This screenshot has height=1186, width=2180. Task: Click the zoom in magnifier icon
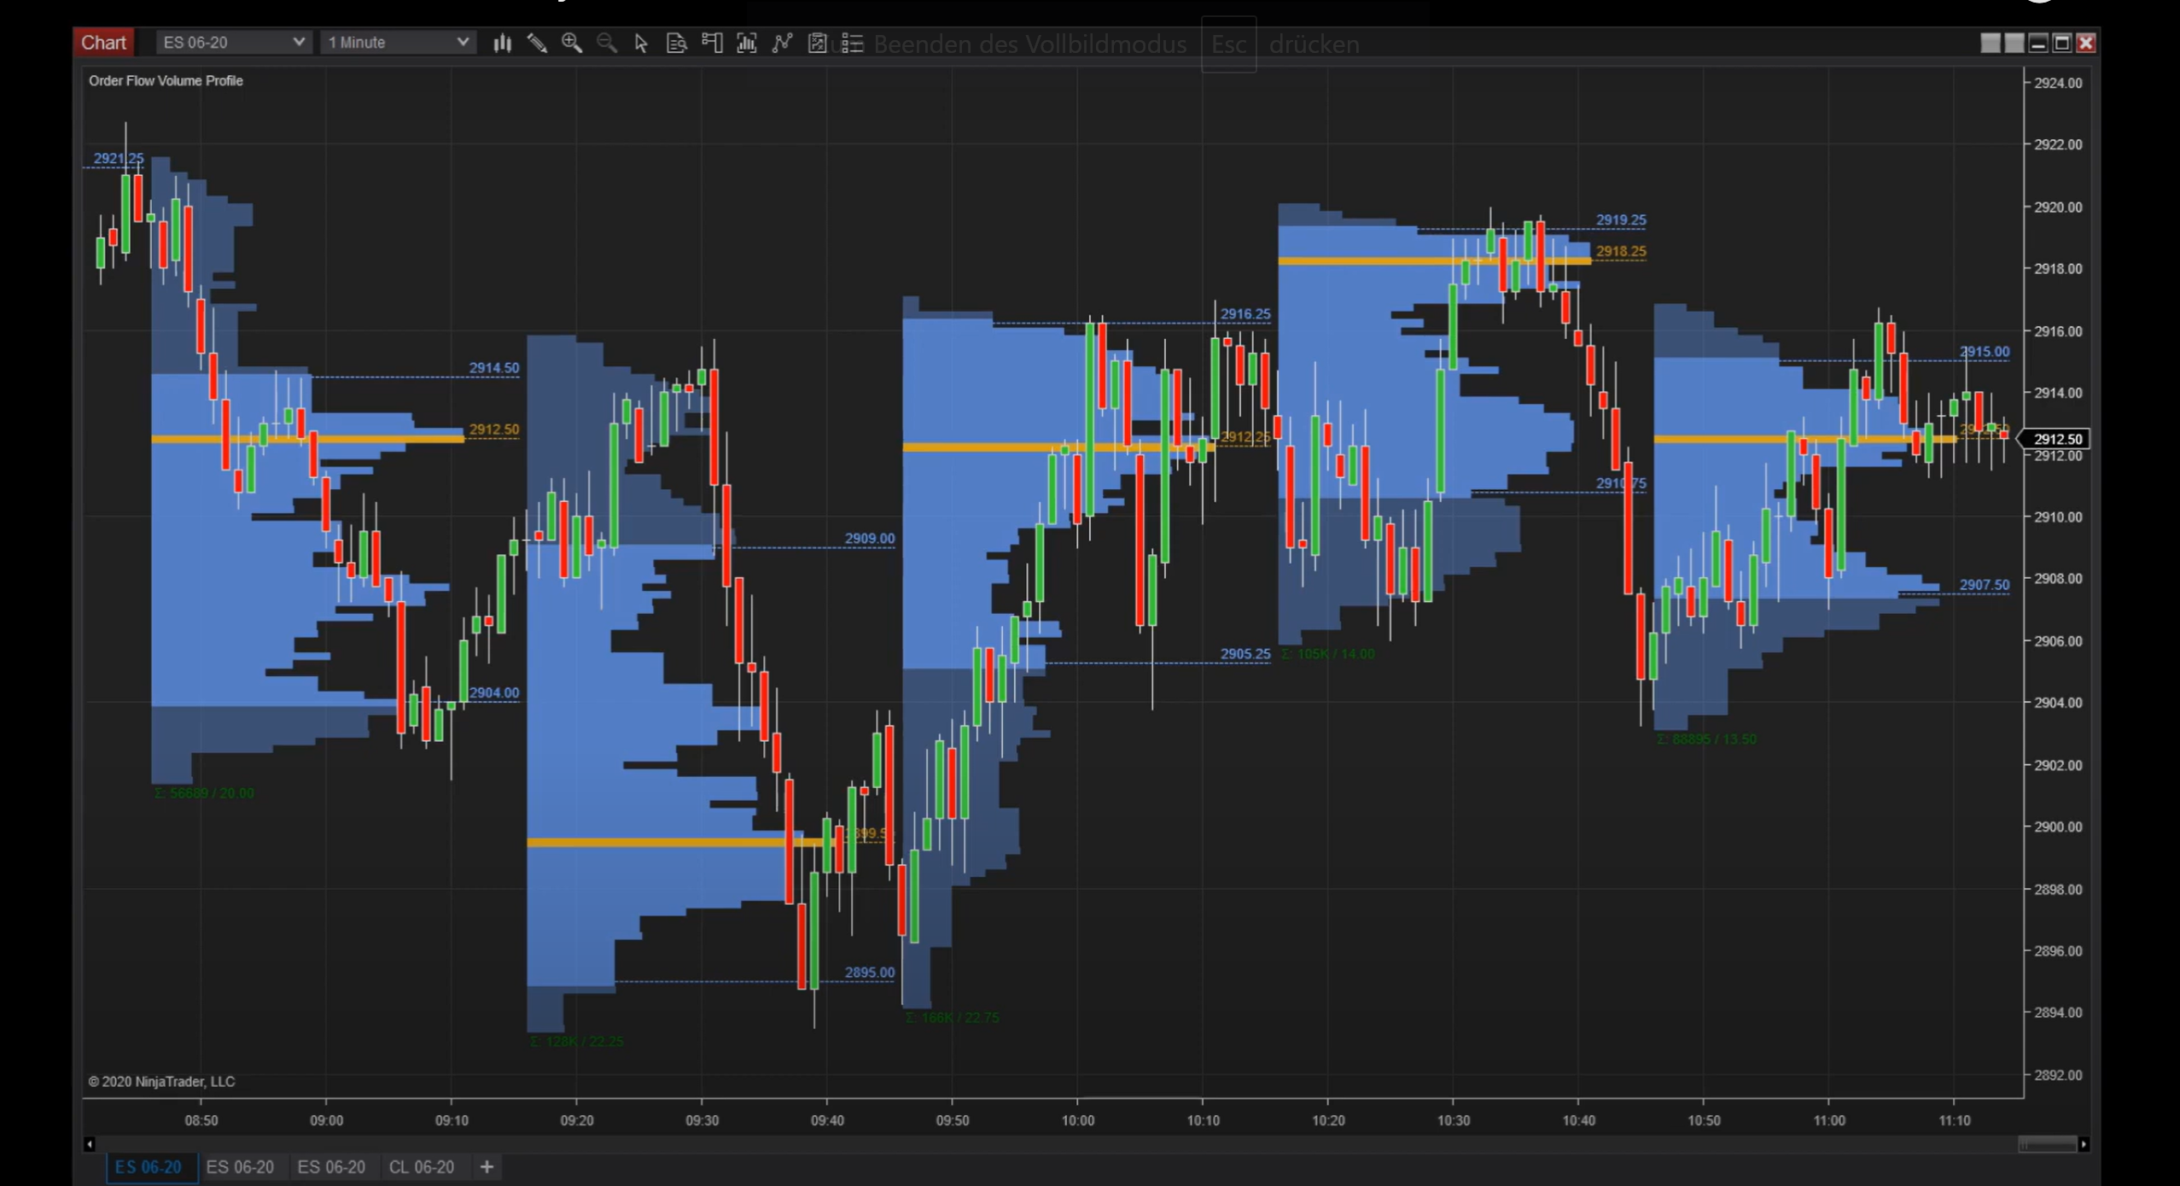coord(572,43)
